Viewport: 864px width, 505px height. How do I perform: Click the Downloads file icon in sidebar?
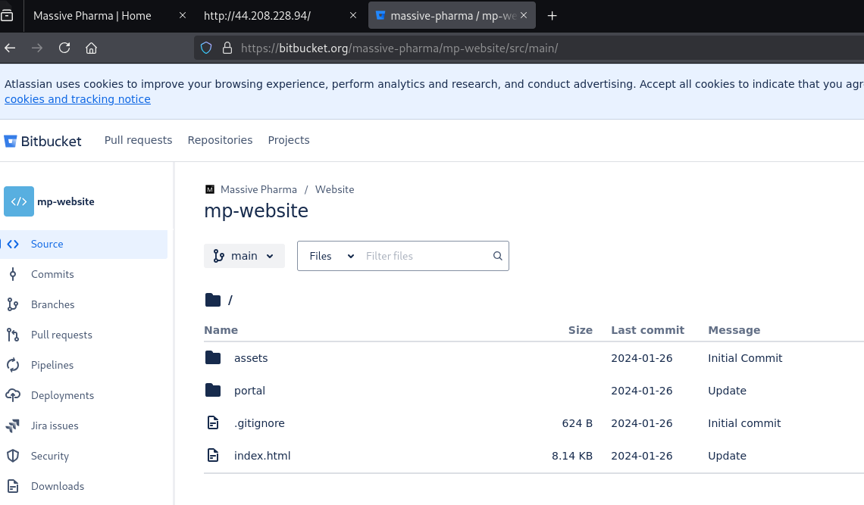click(13, 486)
